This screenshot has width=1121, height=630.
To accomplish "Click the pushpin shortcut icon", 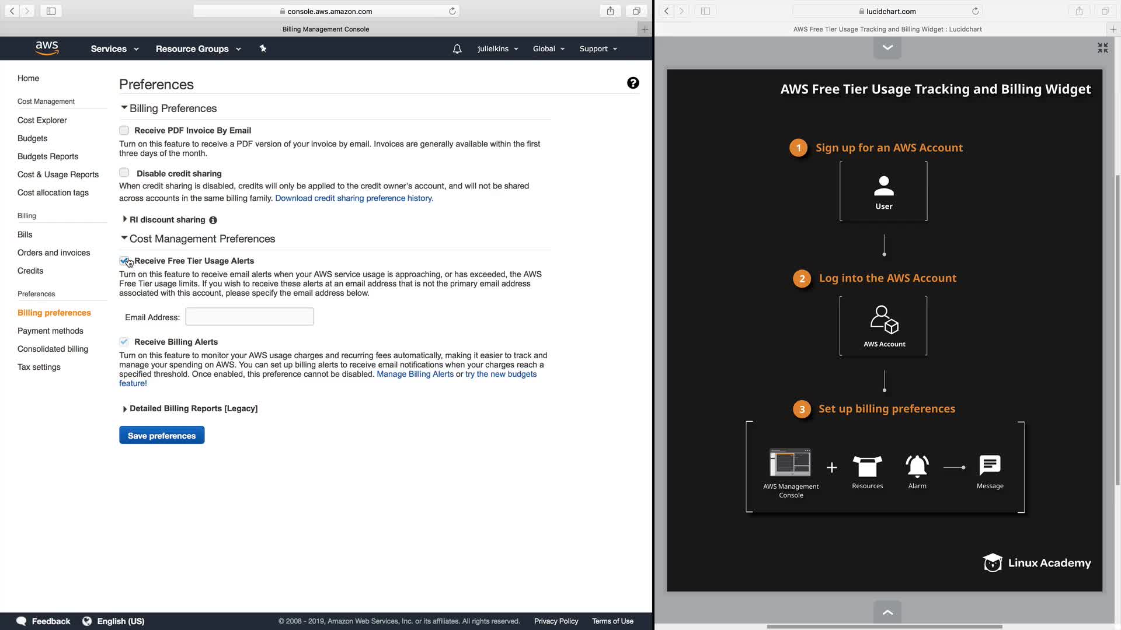I will (263, 48).
